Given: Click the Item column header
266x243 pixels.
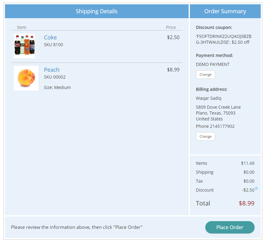Looking at the screenshot, I should (x=22, y=27).
